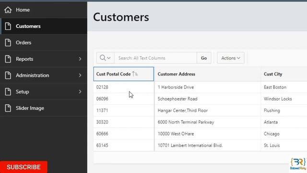Open the Setup menu item

(44, 92)
